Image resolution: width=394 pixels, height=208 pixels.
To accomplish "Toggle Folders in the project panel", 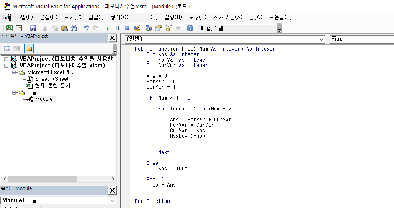I will pyautogui.click(x=28, y=49).
